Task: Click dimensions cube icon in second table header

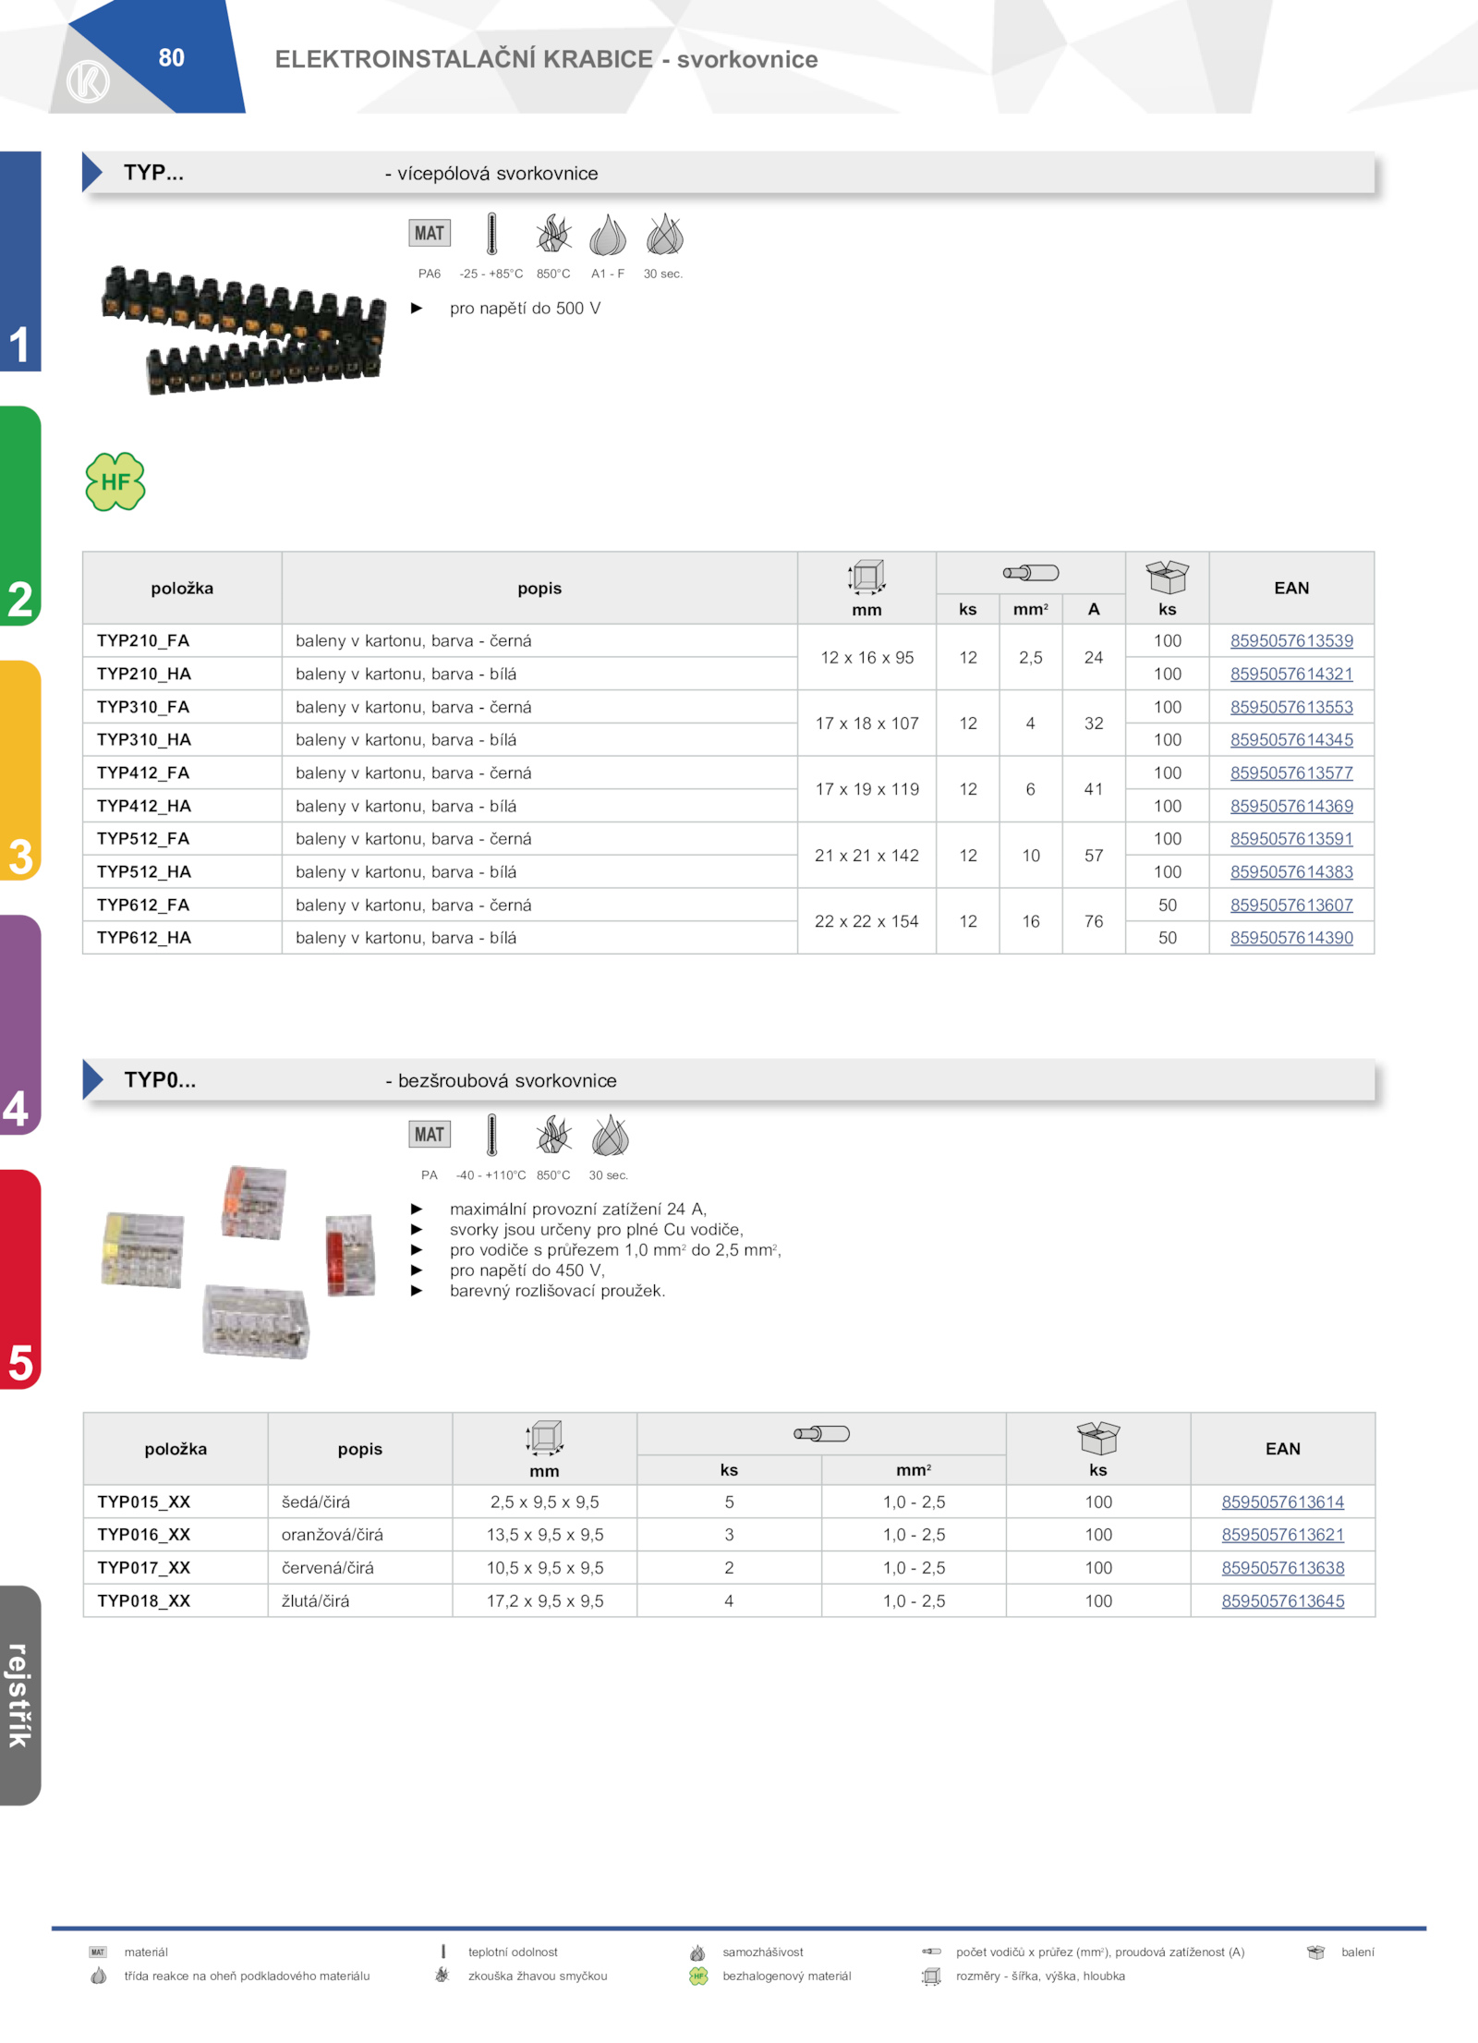Action: pos(544,1438)
